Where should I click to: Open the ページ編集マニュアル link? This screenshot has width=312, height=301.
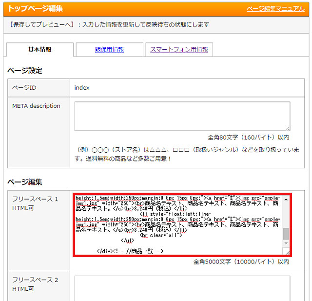pos(275,9)
